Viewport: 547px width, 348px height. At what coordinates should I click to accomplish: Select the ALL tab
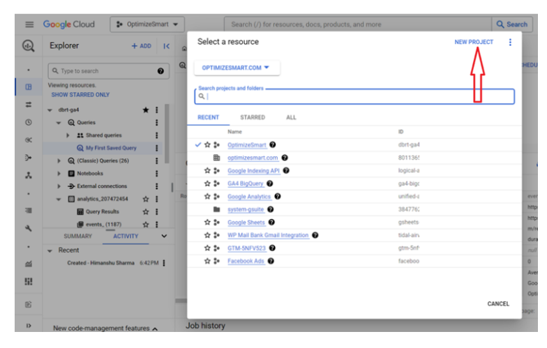click(x=291, y=117)
